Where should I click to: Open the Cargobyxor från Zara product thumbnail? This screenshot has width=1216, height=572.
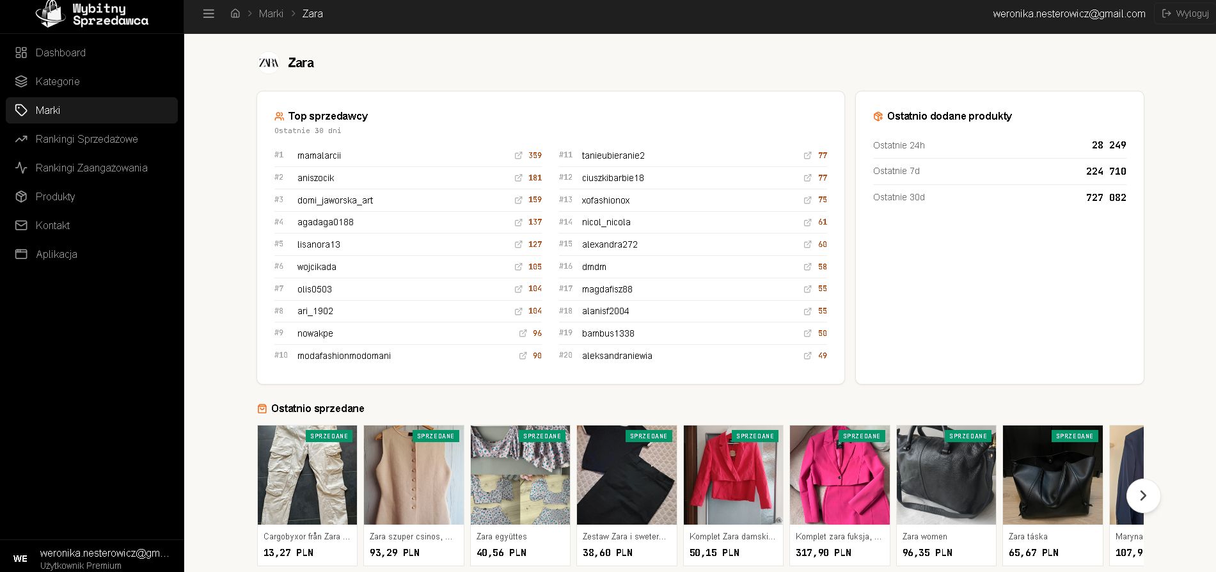[x=307, y=475]
